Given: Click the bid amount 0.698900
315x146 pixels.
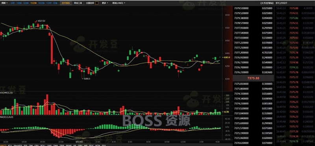Looking at the screenshot, I should 267,98.
